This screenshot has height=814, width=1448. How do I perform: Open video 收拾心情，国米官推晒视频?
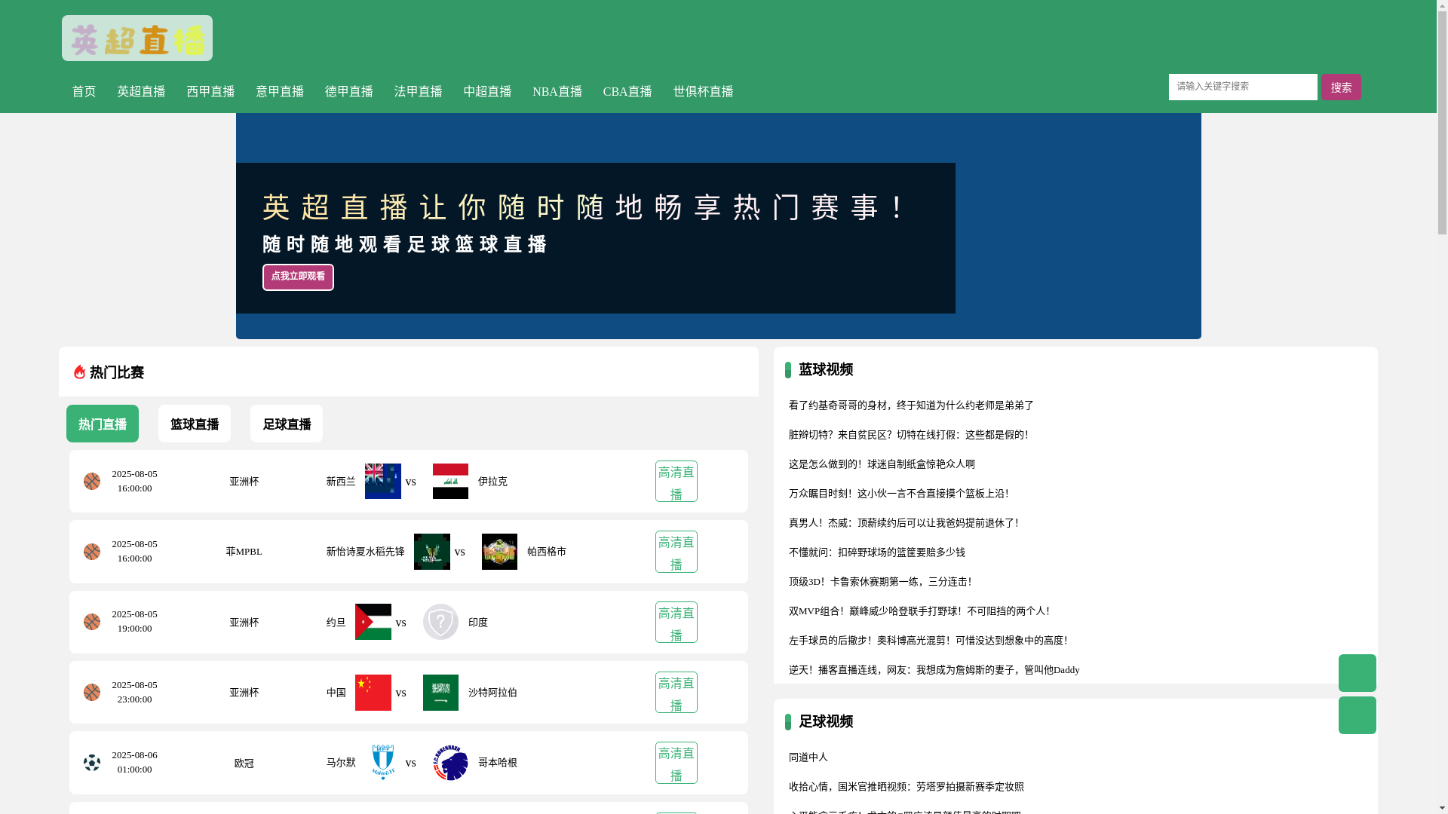coord(907,787)
